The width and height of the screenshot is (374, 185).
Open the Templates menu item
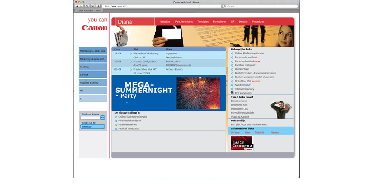click(203, 22)
